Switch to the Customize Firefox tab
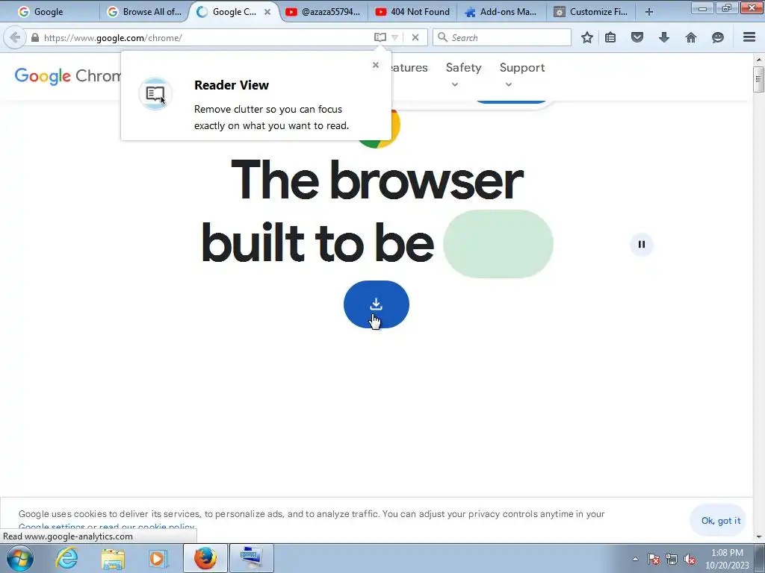The width and height of the screenshot is (765, 573). coord(593,12)
